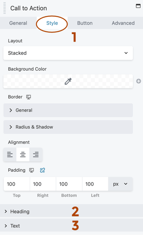Switch to the General tab
Image resolution: width=143 pixels, height=235 pixels.
click(x=18, y=23)
